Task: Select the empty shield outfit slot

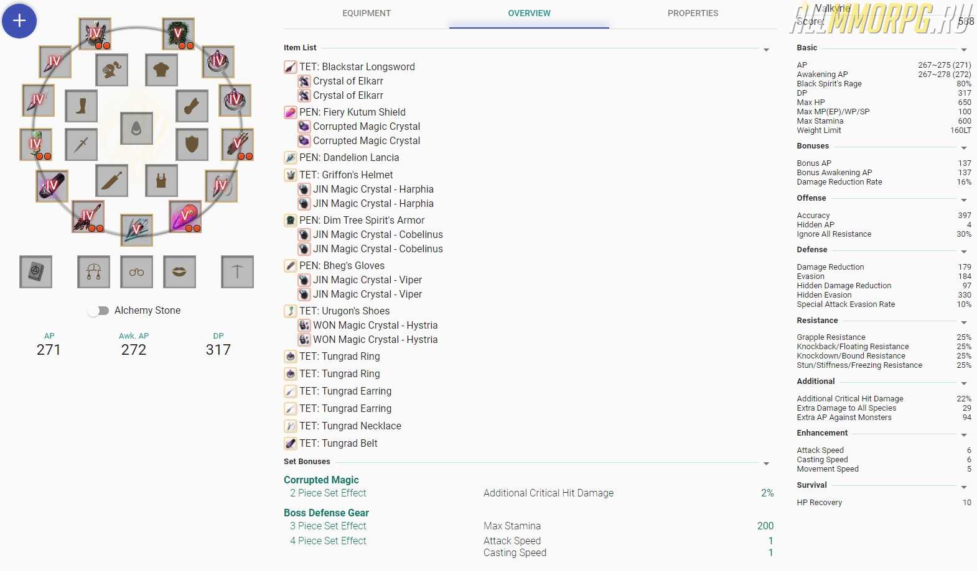Action: [192, 145]
